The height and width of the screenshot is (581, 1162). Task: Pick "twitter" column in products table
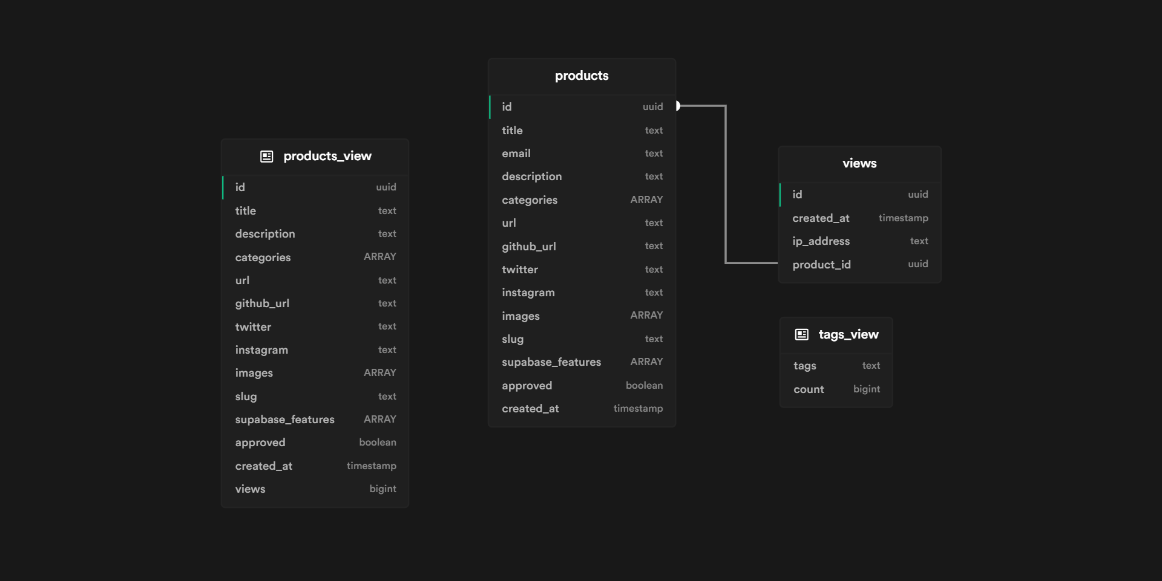tap(582, 270)
